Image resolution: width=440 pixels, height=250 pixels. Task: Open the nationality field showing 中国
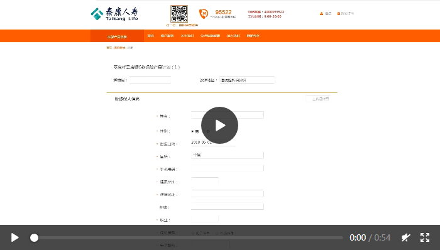click(228, 155)
